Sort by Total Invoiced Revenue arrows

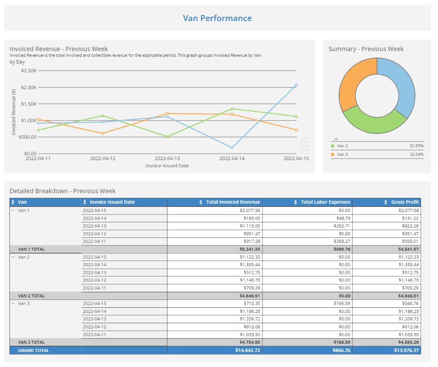tap(201, 202)
